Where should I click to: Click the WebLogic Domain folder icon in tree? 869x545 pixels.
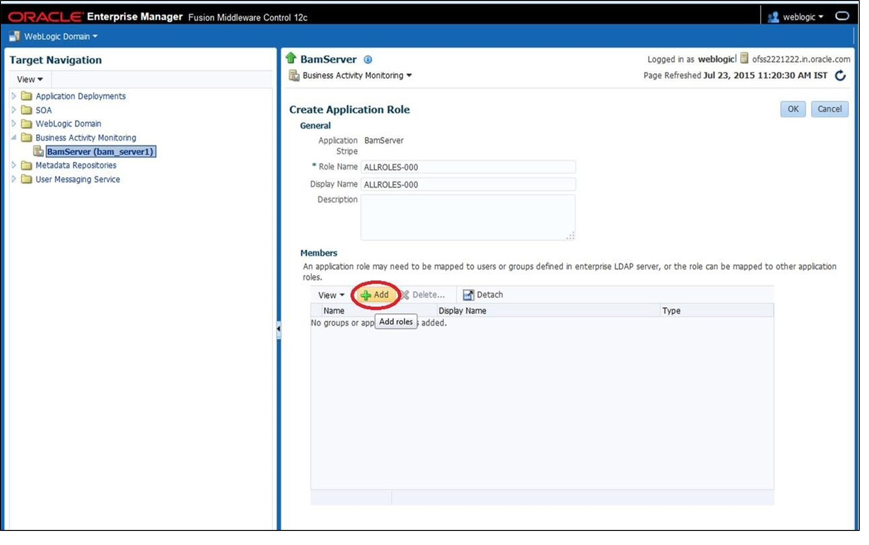click(27, 124)
